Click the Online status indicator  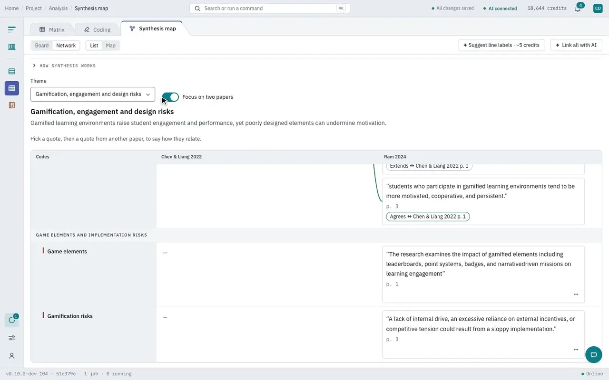tap(592, 374)
